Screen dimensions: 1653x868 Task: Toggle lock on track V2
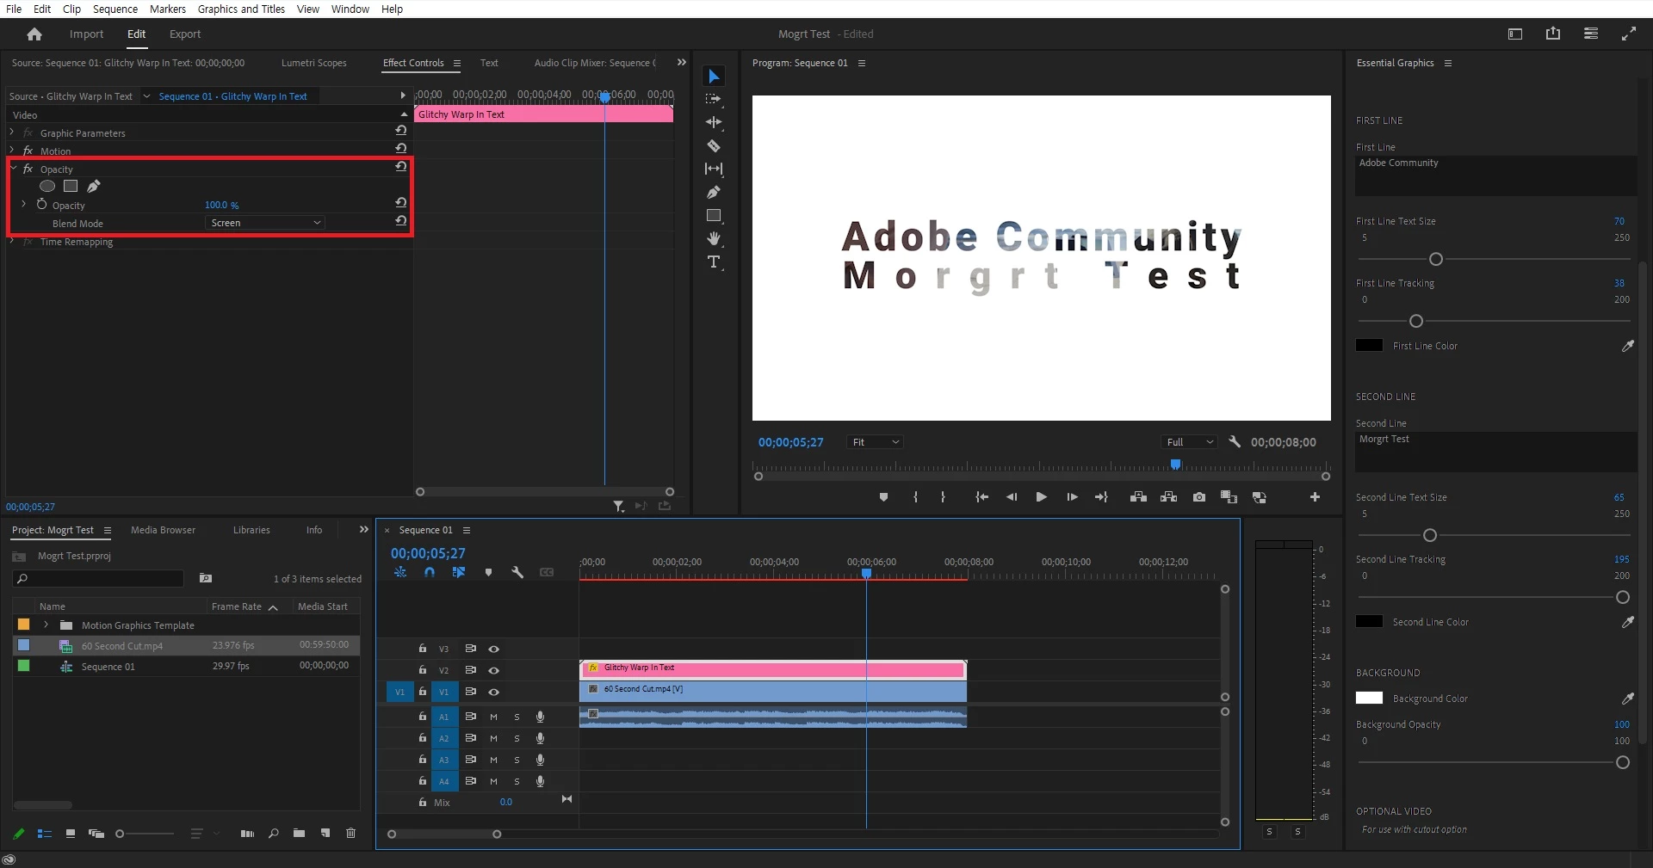pyautogui.click(x=423, y=670)
